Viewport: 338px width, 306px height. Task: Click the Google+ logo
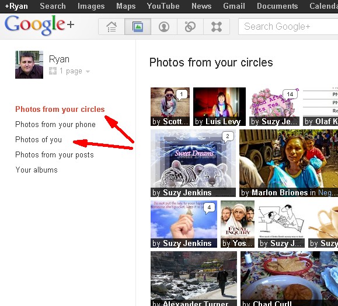pos(40,25)
